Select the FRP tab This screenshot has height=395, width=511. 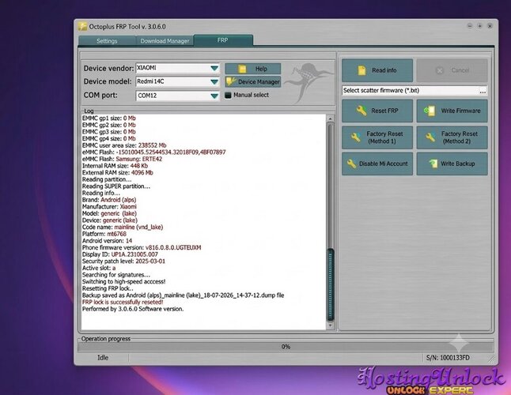(223, 40)
